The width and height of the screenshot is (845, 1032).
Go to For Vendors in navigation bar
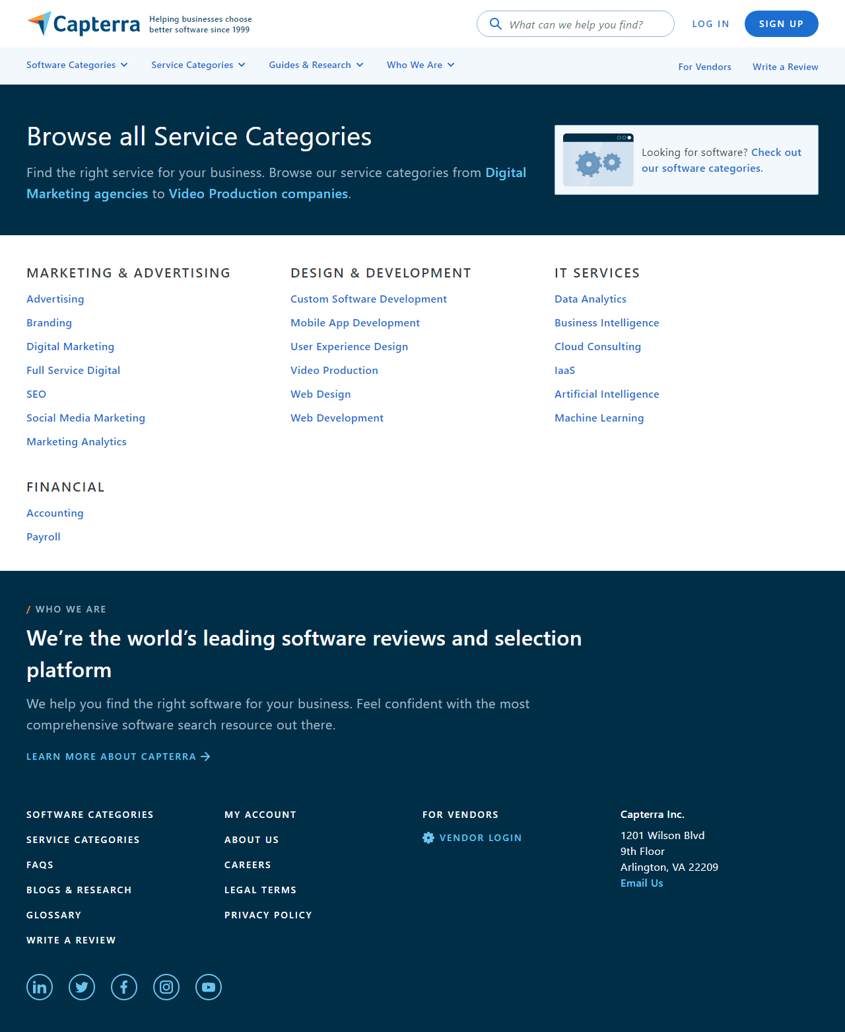coord(704,67)
